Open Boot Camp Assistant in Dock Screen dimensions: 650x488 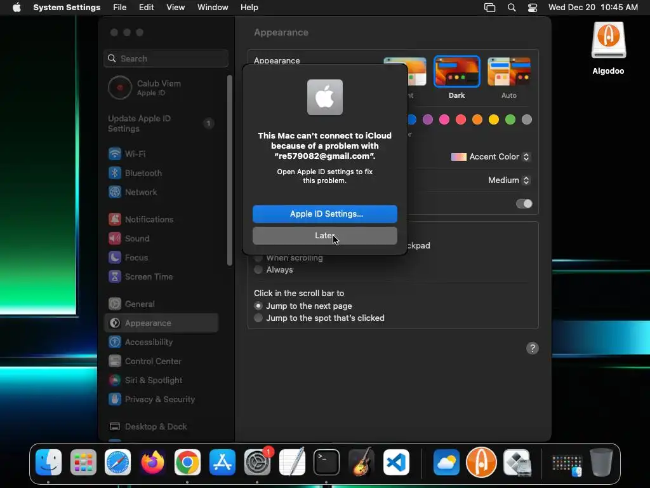click(517, 463)
